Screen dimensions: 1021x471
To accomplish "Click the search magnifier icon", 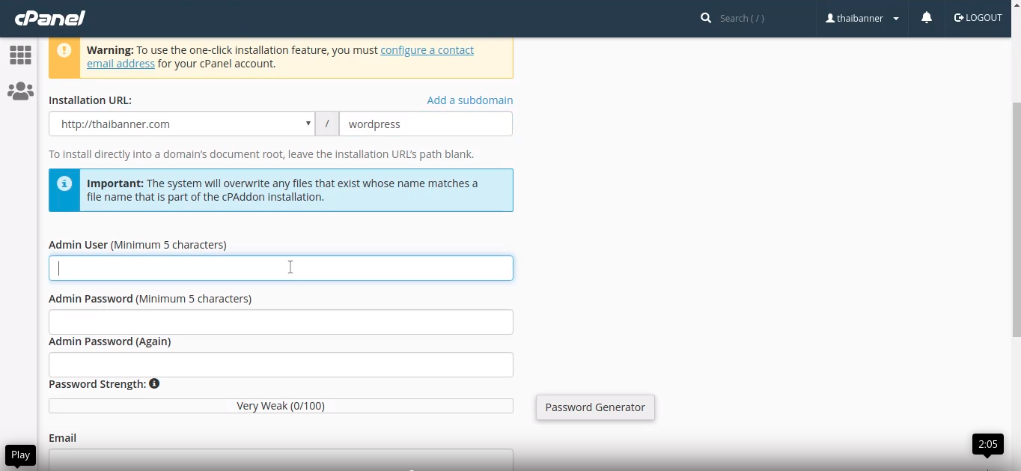I will pos(705,18).
